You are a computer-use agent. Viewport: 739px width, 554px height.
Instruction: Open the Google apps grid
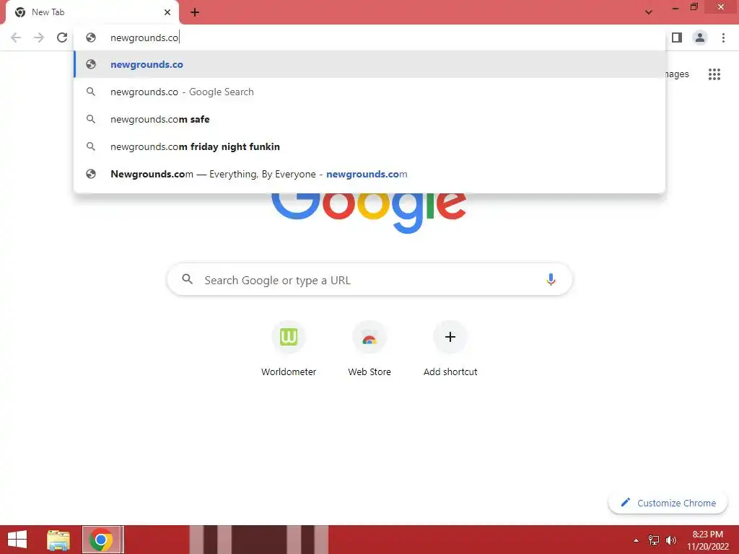[x=714, y=74]
